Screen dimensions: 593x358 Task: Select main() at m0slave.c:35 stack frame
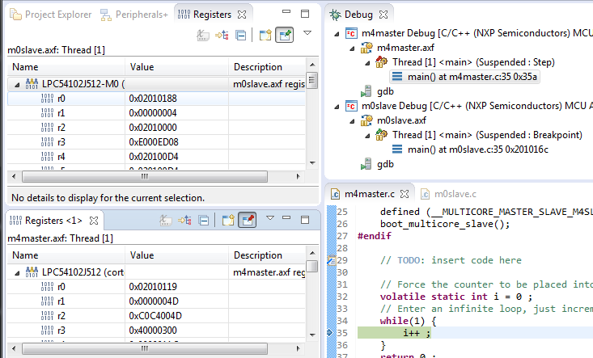coord(468,150)
